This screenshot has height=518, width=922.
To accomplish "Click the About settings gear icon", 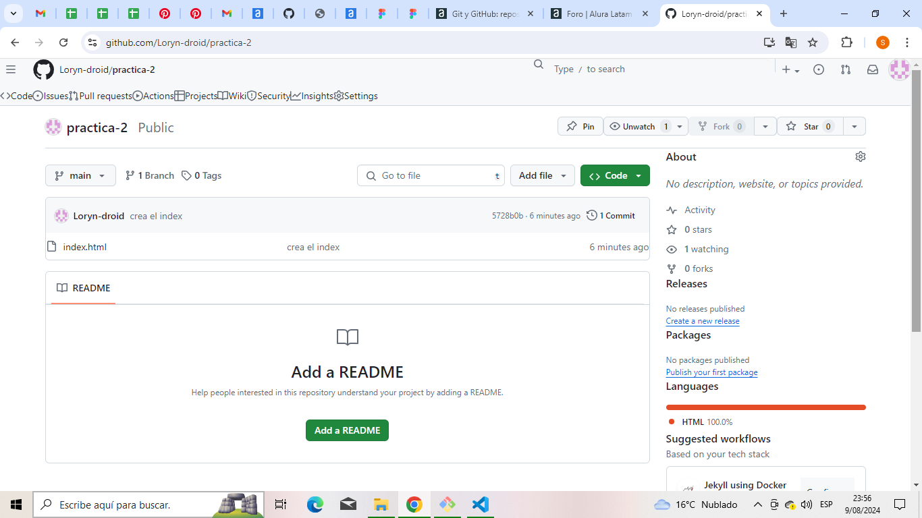I will click(860, 156).
